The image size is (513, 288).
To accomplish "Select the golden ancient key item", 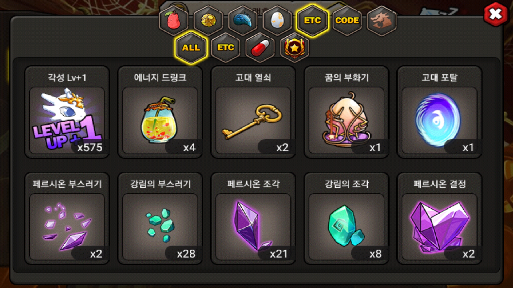I will tap(253, 112).
